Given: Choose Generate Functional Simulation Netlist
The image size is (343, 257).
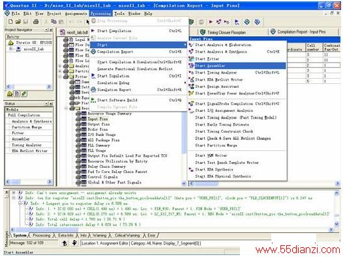Looking at the screenshot, I should pyautogui.click(x=138, y=69).
